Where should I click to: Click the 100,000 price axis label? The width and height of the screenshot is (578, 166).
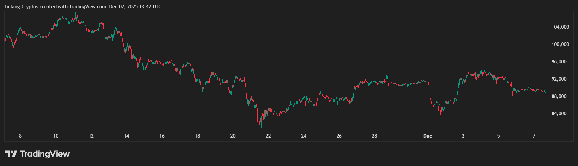[x=560, y=44]
